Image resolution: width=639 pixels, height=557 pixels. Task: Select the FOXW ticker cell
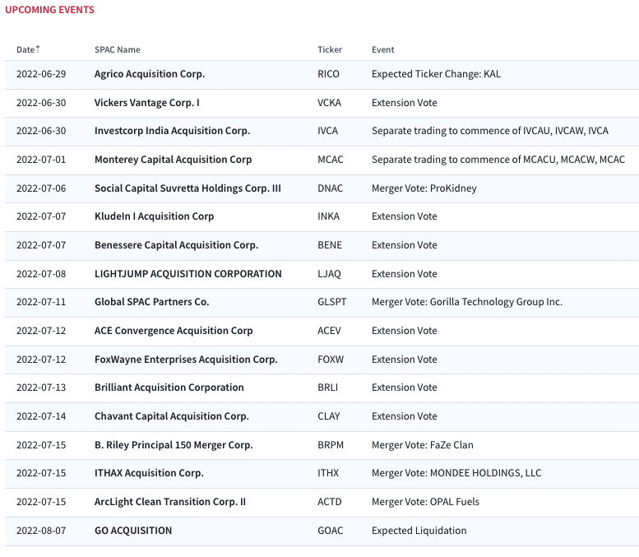coord(331,360)
